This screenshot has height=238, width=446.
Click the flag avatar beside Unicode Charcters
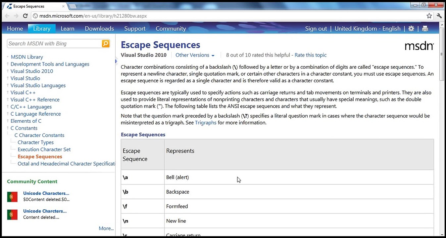point(12,215)
